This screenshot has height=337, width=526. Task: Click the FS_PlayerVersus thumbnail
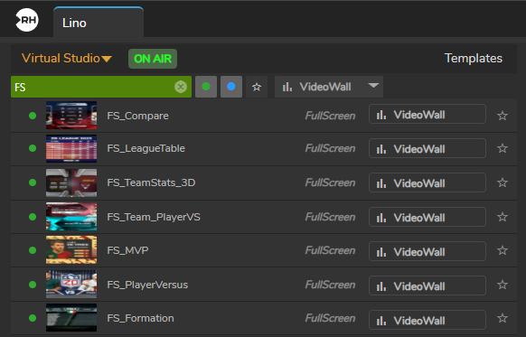tap(71, 285)
